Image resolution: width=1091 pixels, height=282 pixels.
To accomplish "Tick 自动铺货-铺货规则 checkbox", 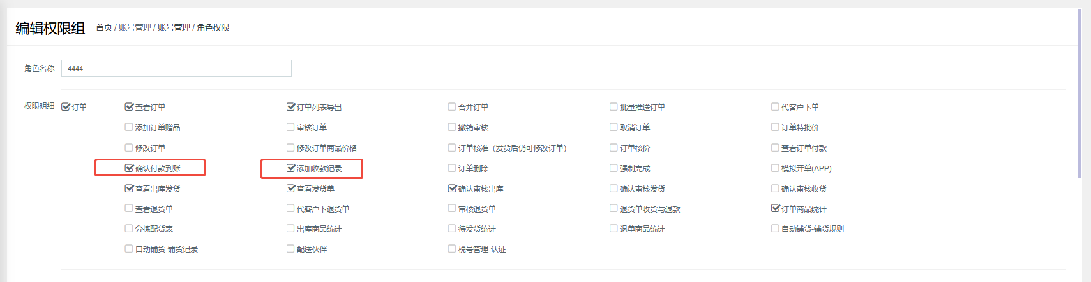I will [x=775, y=229].
